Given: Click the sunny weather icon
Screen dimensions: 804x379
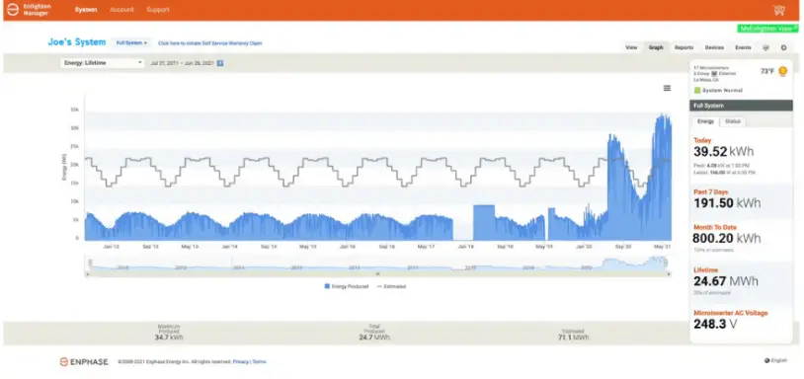Looking at the screenshot, I should (x=782, y=71).
